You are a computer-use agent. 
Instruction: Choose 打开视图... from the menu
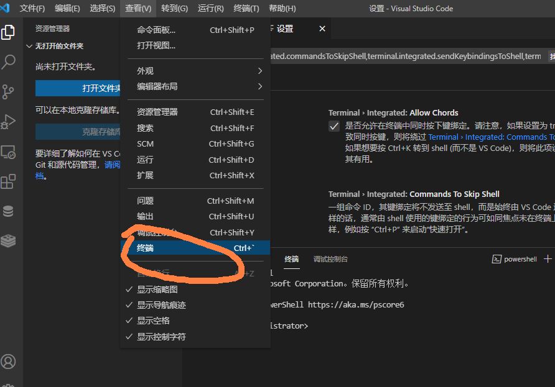pyautogui.click(x=195, y=45)
